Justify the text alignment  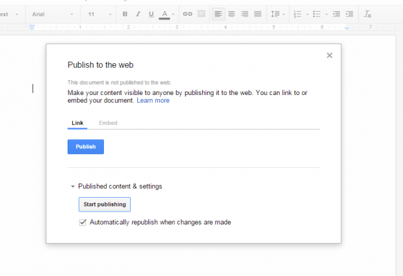click(257, 14)
